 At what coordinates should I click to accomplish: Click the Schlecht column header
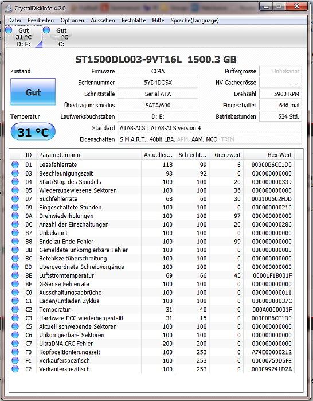click(192, 155)
